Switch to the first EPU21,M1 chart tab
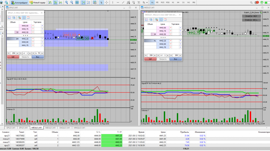270x151 pixels. click(x=11, y=128)
